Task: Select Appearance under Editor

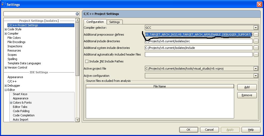Action: pyautogui.click(x=21, y=98)
